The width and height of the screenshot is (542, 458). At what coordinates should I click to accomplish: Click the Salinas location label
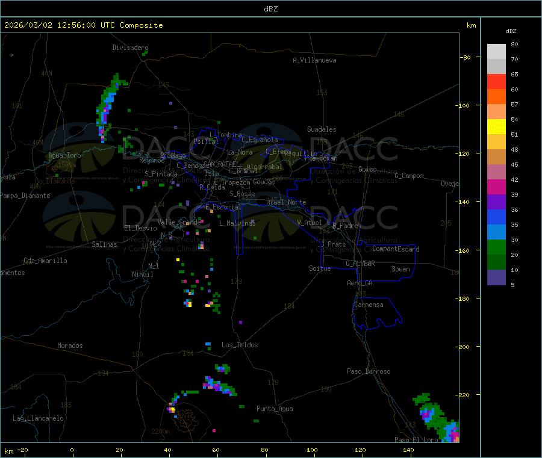point(104,244)
